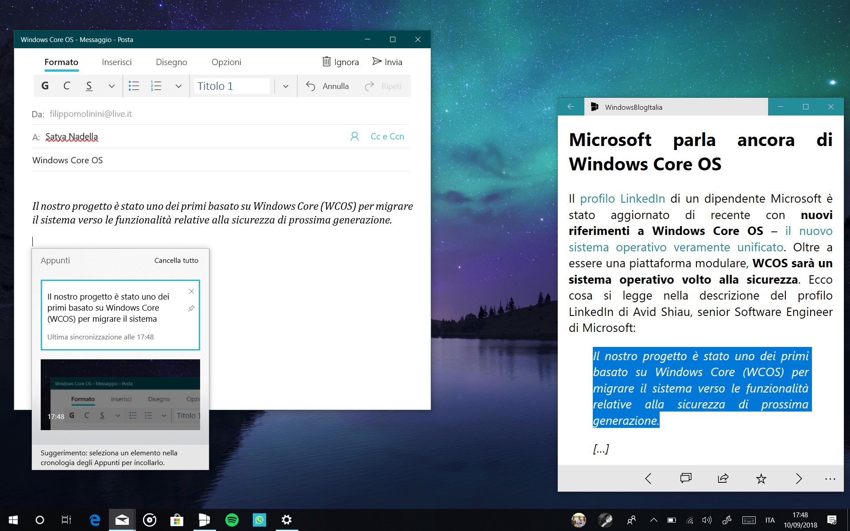Screen dimensions: 850x531
Task: Open the Opzioni ribbon tab
Action: 226,62
